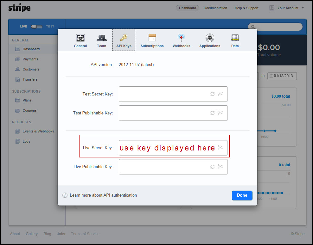Image resolution: width=313 pixels, height=245 pixels.
Task: Click the Logs sidebar icon
Action: pos(17,141)
